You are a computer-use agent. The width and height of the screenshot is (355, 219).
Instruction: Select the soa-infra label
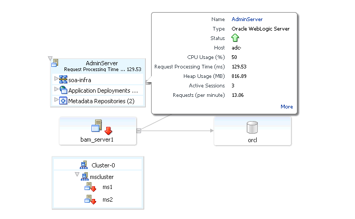(x=80, y=80)
